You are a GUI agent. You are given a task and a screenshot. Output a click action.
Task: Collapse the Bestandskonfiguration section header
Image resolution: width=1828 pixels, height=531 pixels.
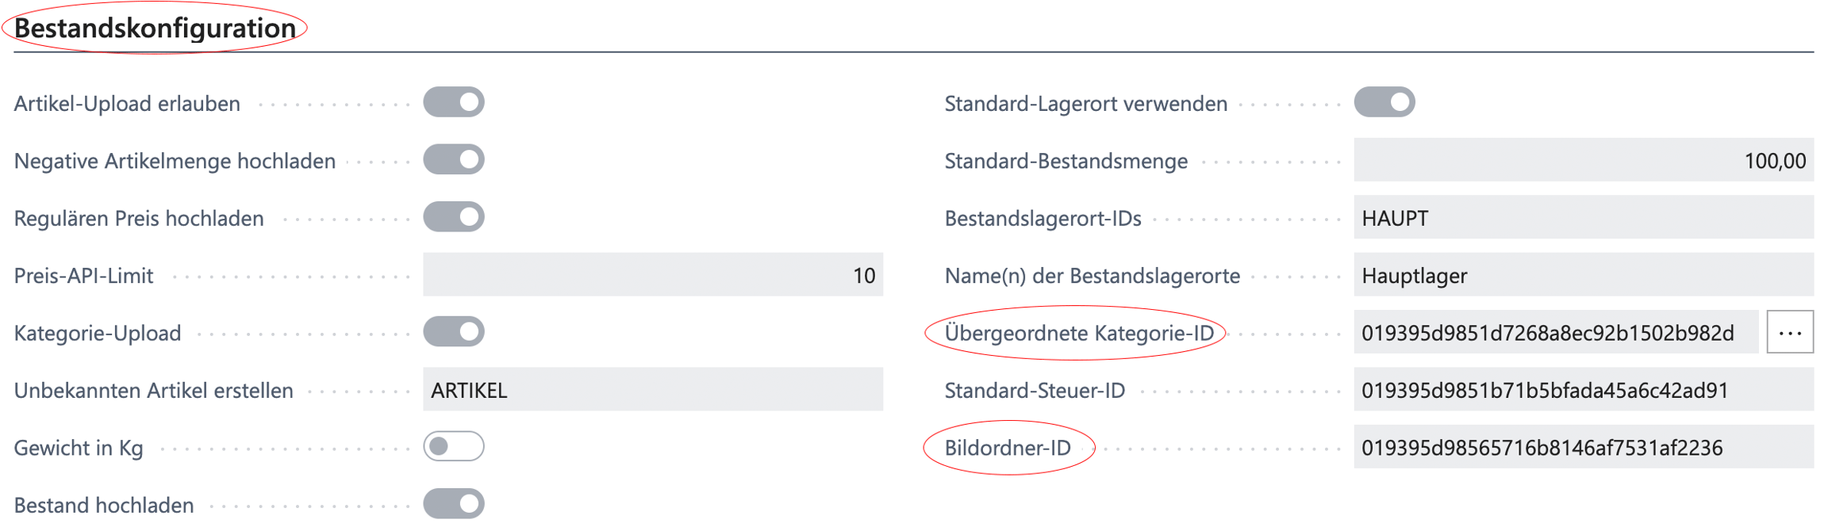(155, 29)
